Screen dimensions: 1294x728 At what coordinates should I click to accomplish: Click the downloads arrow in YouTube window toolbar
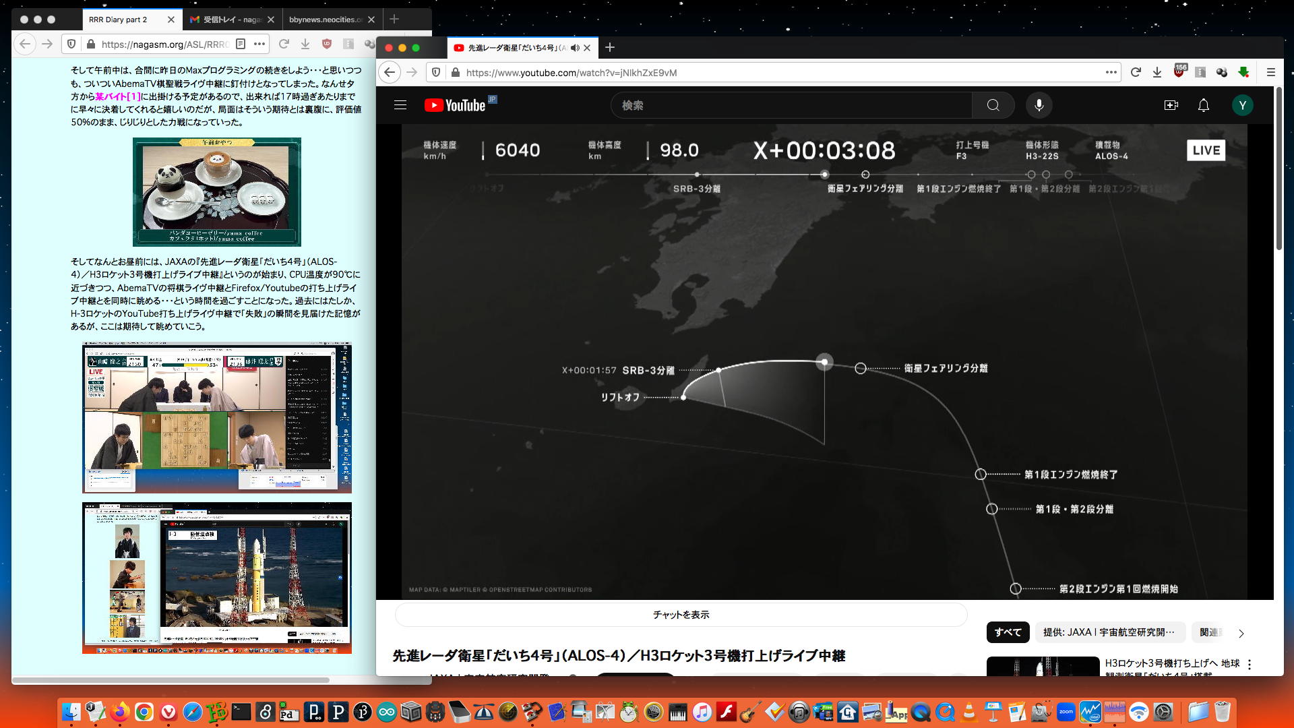[x=1157, y=72]
